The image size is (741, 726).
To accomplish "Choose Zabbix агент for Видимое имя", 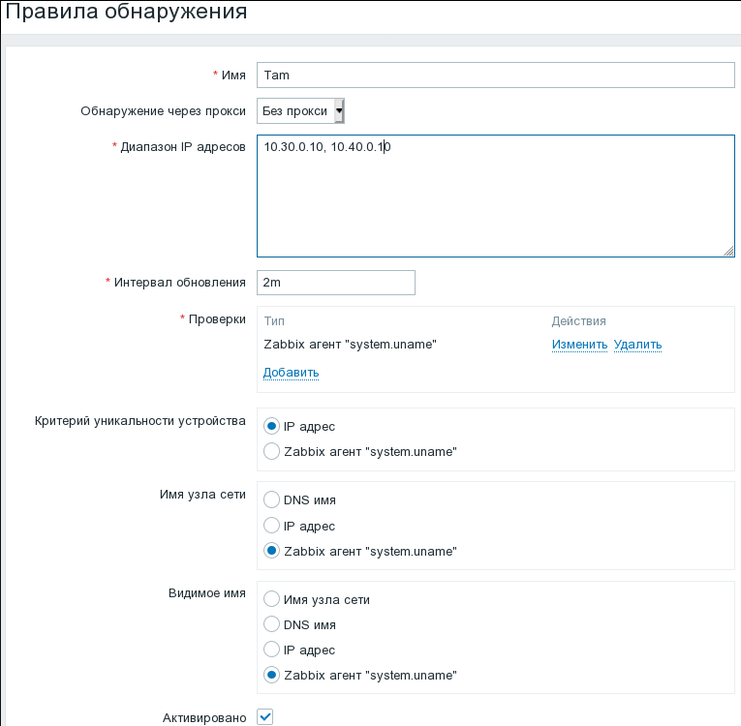I will point(272,675).
